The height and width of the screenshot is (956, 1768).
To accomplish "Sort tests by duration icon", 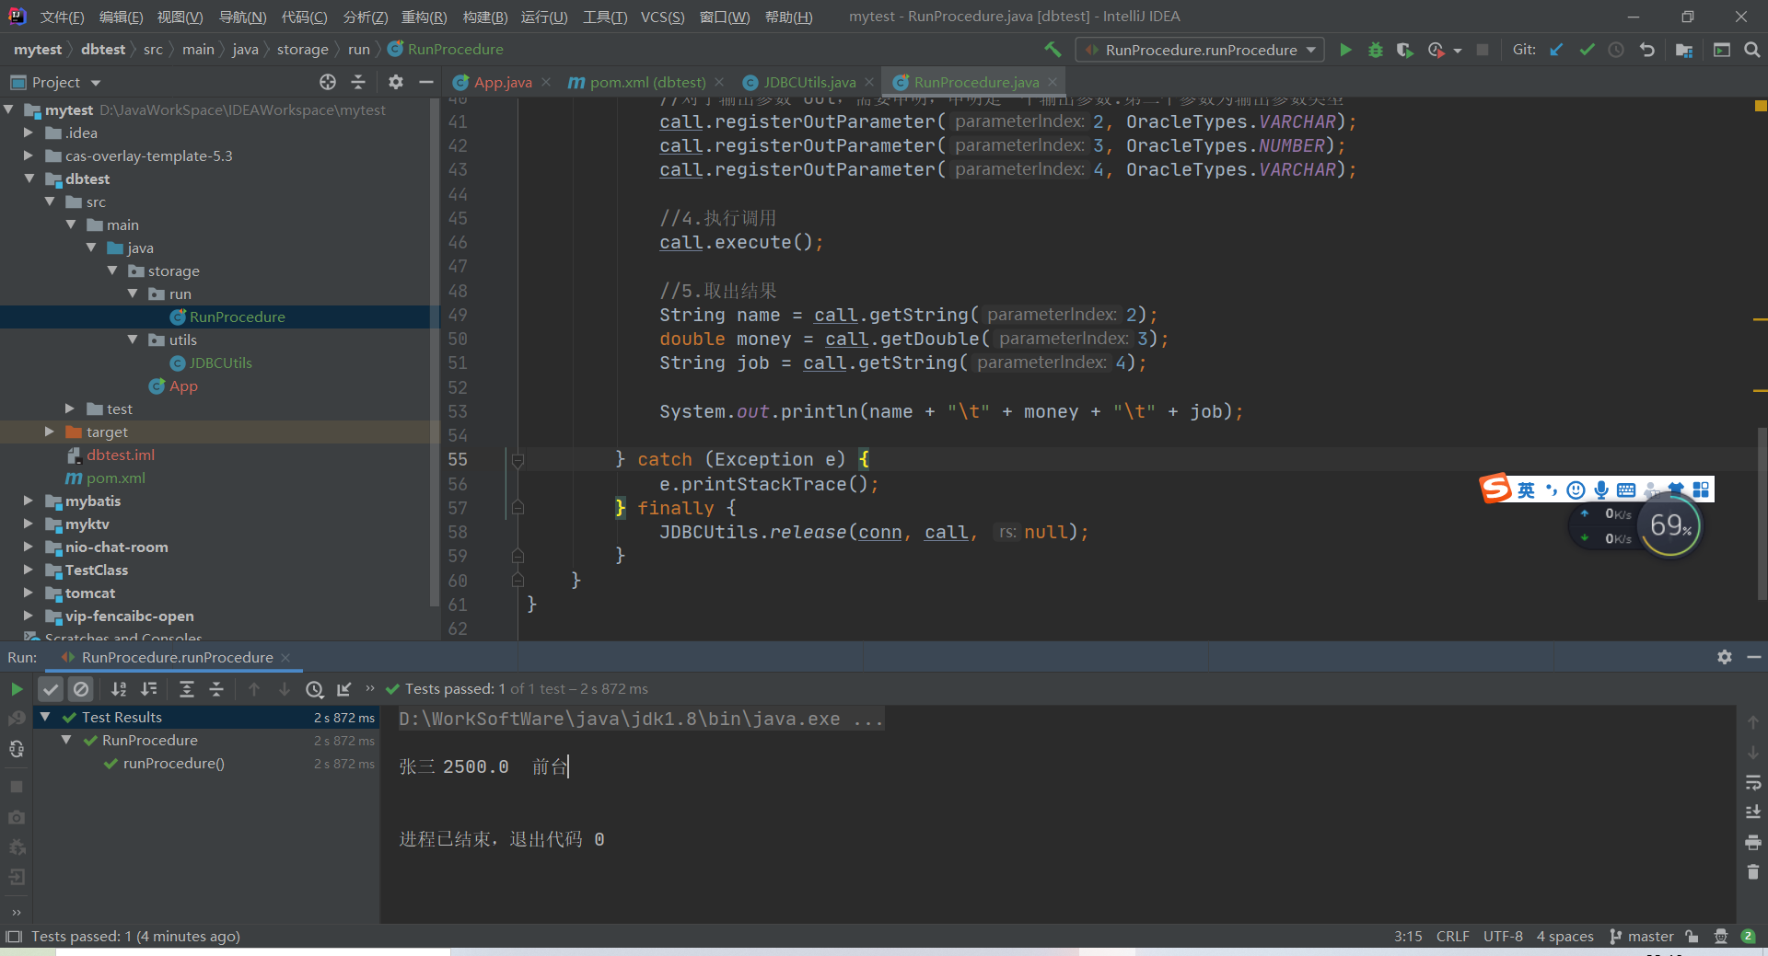I will pyautogui.click(x=149, y=688).
